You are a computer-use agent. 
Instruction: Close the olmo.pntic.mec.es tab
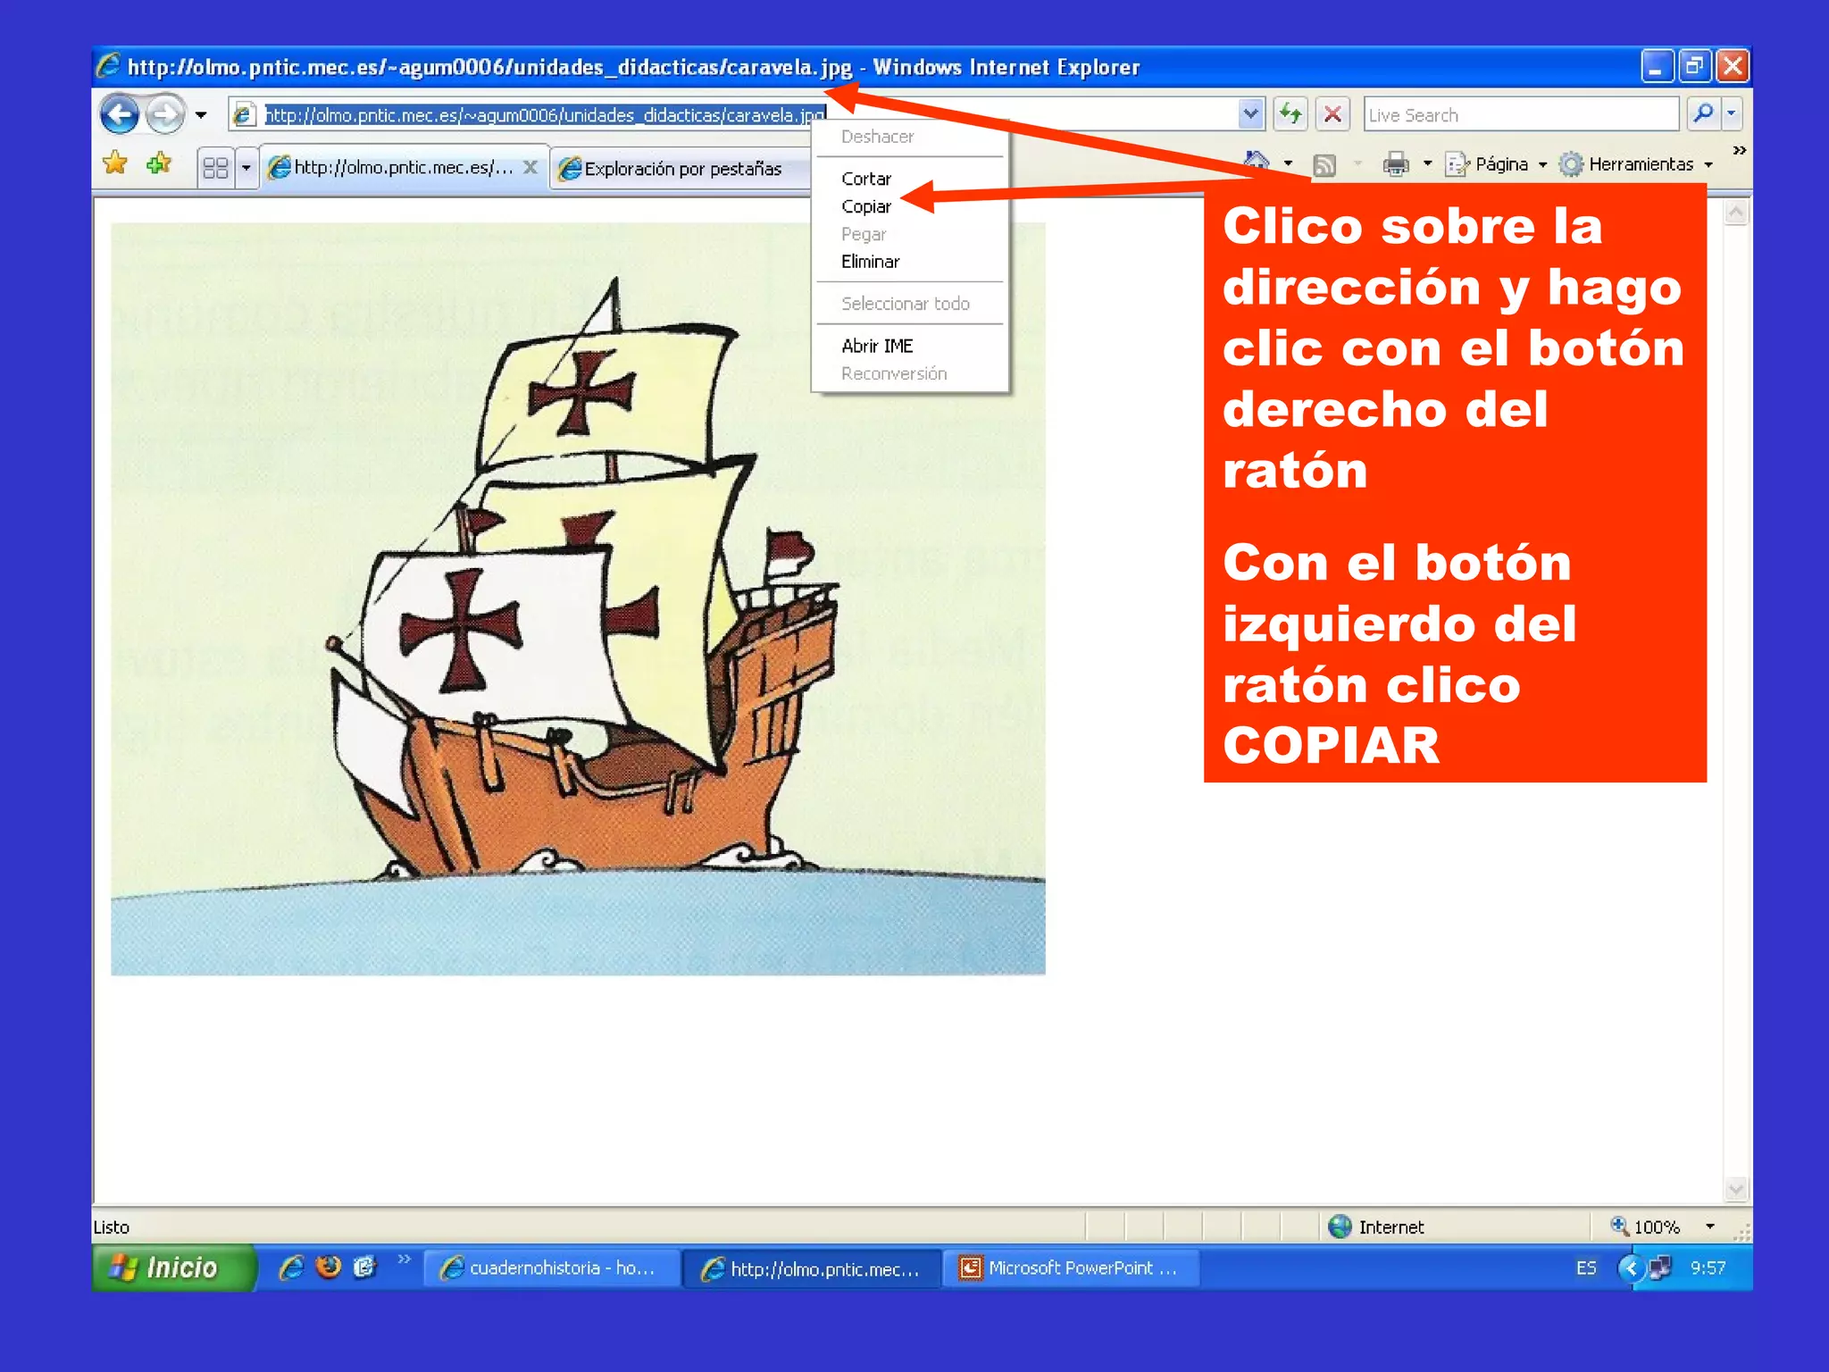(x=530, y=167)
